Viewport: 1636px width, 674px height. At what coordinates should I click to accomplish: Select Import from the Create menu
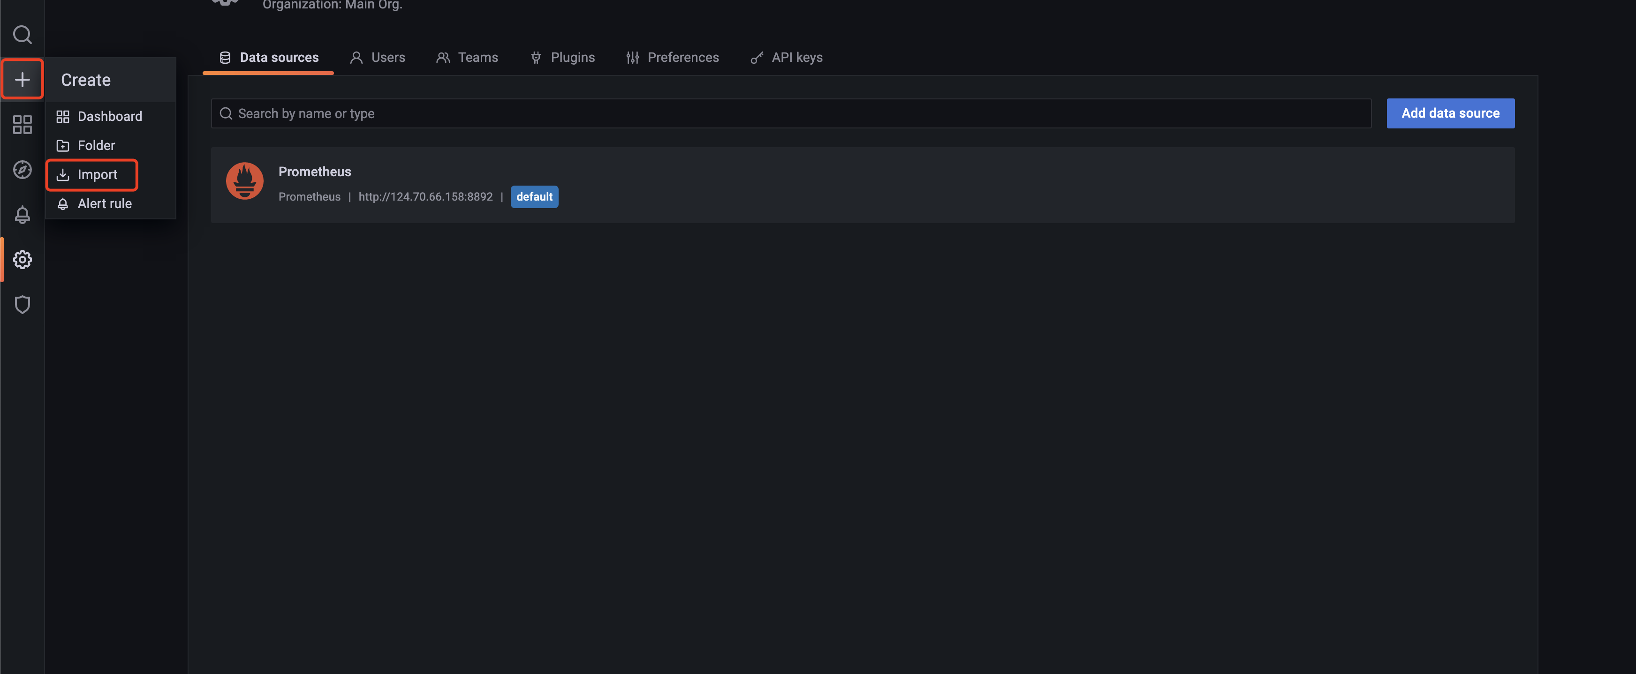pyautogui.click(x=97, y=174)
